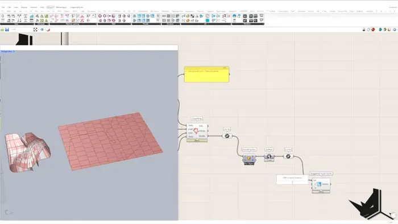Expand the ribbon group bar below pink torus icons
The height and width of the screenshot is (224, 398).
[114, 24]
